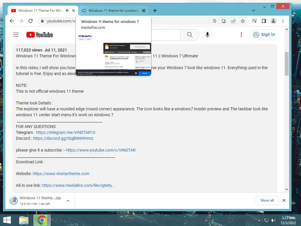Screen dimensions: 301x226
Task: View site info via padlock icon
Action: tap(42, 21)
